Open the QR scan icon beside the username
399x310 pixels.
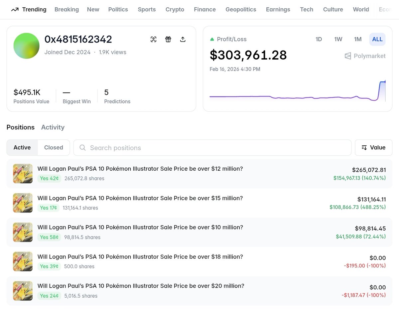(153, 39)
